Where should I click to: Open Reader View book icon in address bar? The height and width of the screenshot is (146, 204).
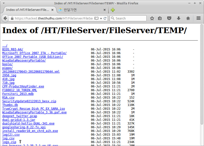96,18
